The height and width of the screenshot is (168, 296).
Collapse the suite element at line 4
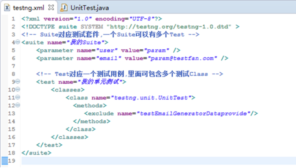click(x=18, y=42)
